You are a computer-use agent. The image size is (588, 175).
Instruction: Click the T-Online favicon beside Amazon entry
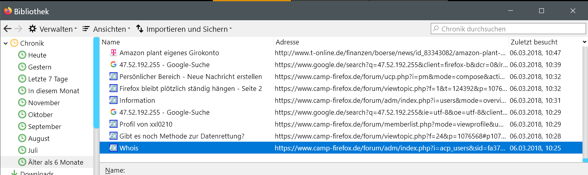click(x=114, y=53)
